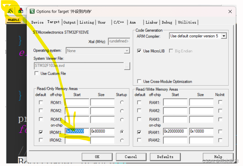Click the ROM3 Size field

102,119
